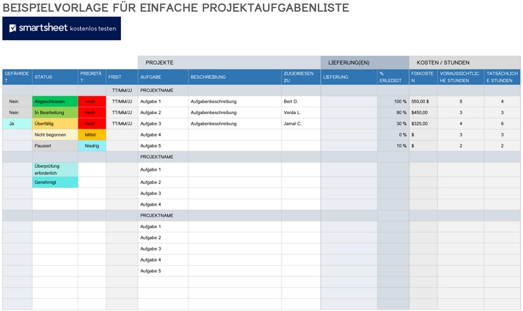Select the Nicht begonnen status cell
Image resolution: width=523 pixels, height=311 pixels.
click(x=55, y=135)
